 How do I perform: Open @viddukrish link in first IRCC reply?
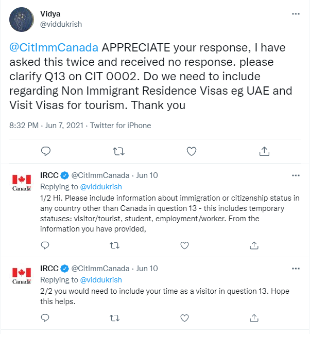pyautogui.click(x=101, y=187)
